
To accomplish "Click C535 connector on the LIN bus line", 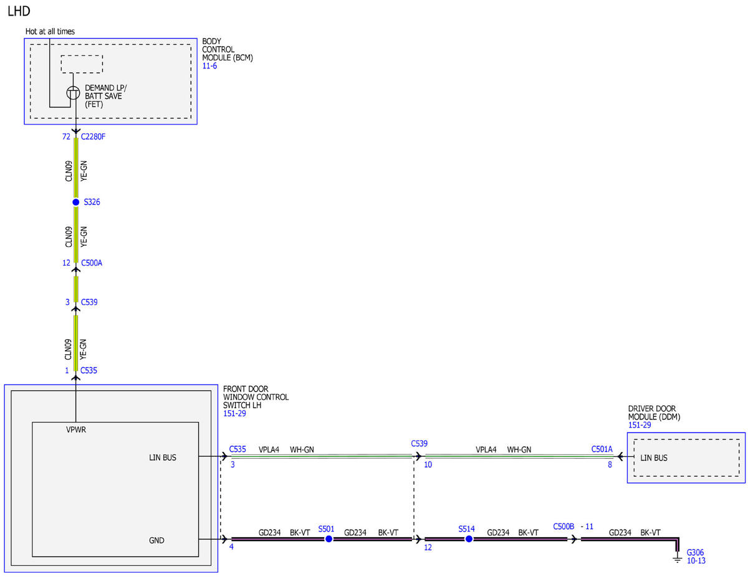I will click(x=237, y=448).
